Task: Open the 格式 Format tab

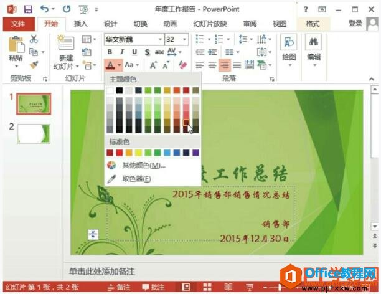Action: click(x=313, y=24)
